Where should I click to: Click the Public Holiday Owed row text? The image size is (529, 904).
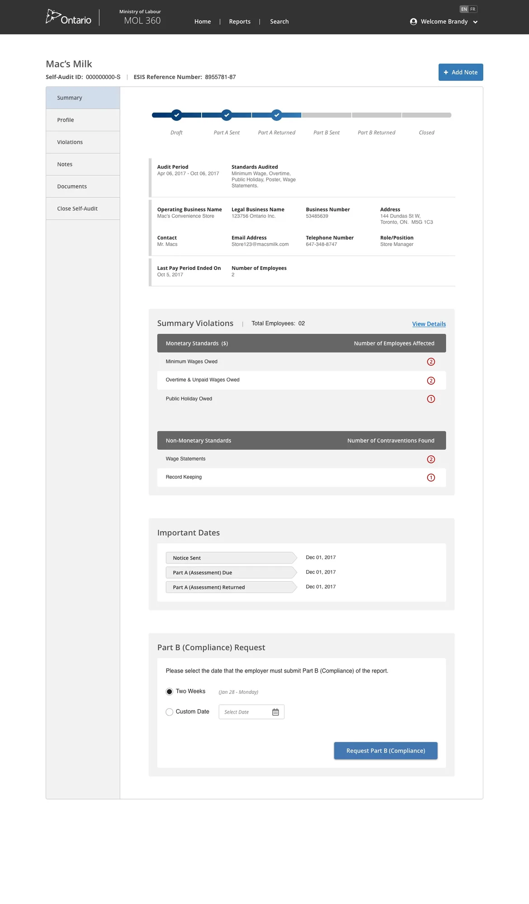click(x=189, y=399)
